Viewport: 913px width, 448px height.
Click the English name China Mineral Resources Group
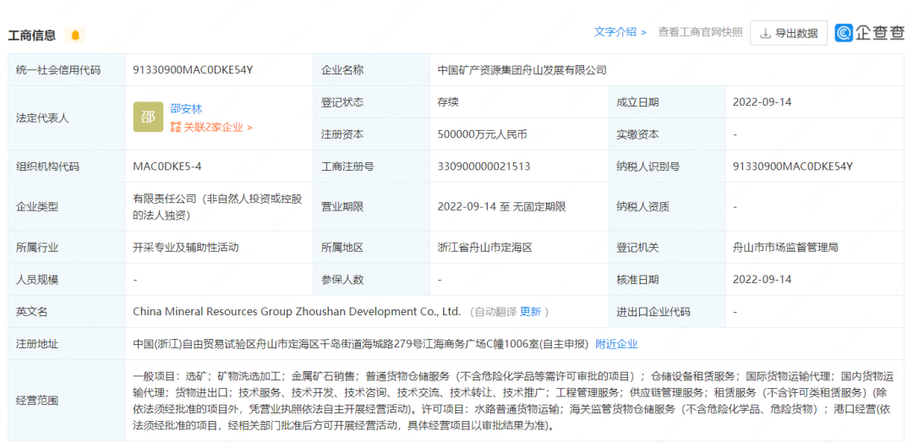(296, 312)
